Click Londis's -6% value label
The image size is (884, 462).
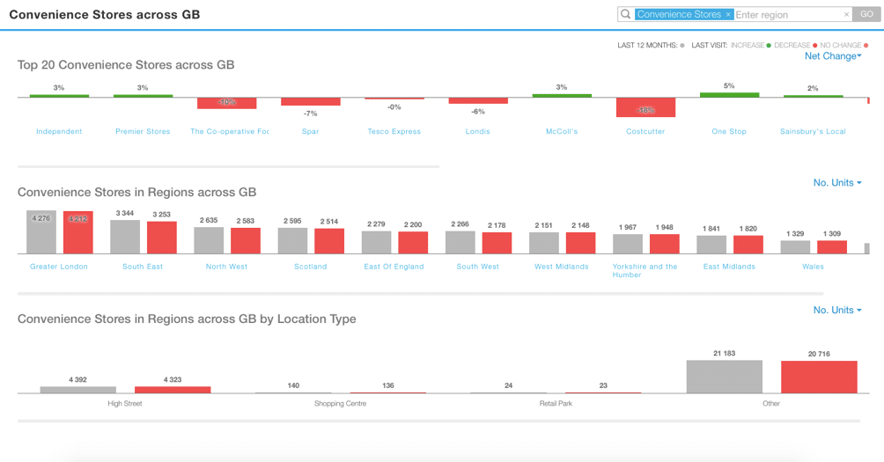coord(478,112)
